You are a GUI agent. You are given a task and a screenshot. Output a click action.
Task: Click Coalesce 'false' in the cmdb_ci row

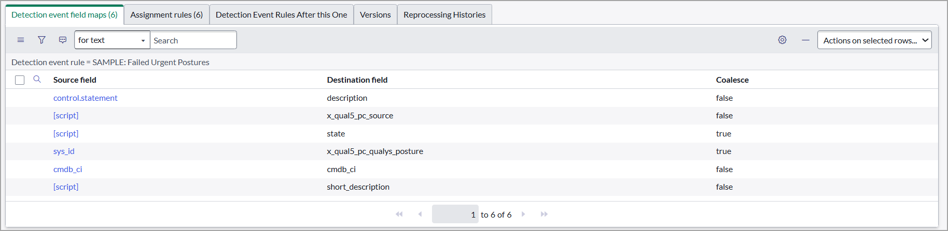point(724,169)
